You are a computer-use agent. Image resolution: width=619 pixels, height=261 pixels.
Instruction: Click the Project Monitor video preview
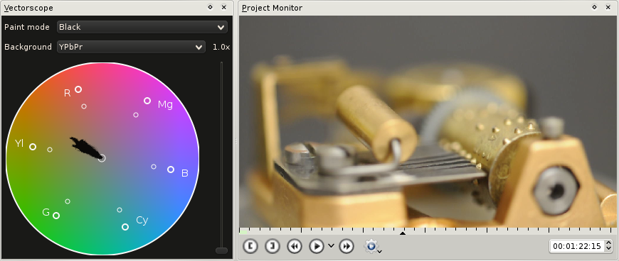coord(428,122)
